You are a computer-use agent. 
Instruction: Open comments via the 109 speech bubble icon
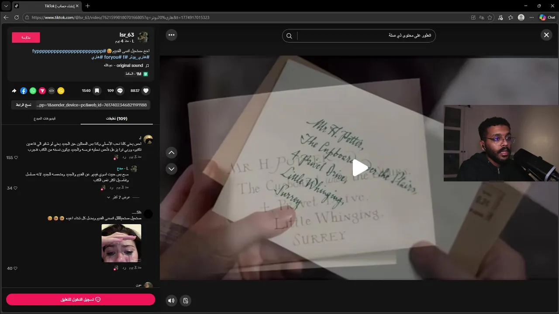coord(120,91)
